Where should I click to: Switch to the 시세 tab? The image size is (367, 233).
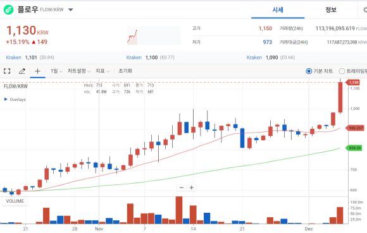tap(278, 10)
